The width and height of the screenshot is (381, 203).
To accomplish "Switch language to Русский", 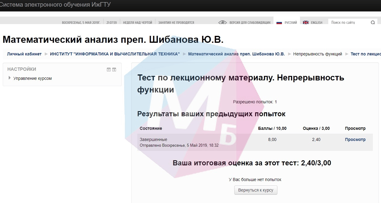I will (x=291, y=23).
